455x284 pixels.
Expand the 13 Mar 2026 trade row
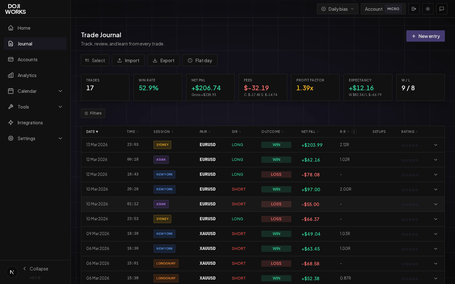[x=436, y=145]
